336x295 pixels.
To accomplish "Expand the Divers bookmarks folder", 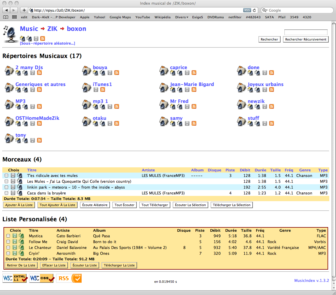I will pos(181,17).
